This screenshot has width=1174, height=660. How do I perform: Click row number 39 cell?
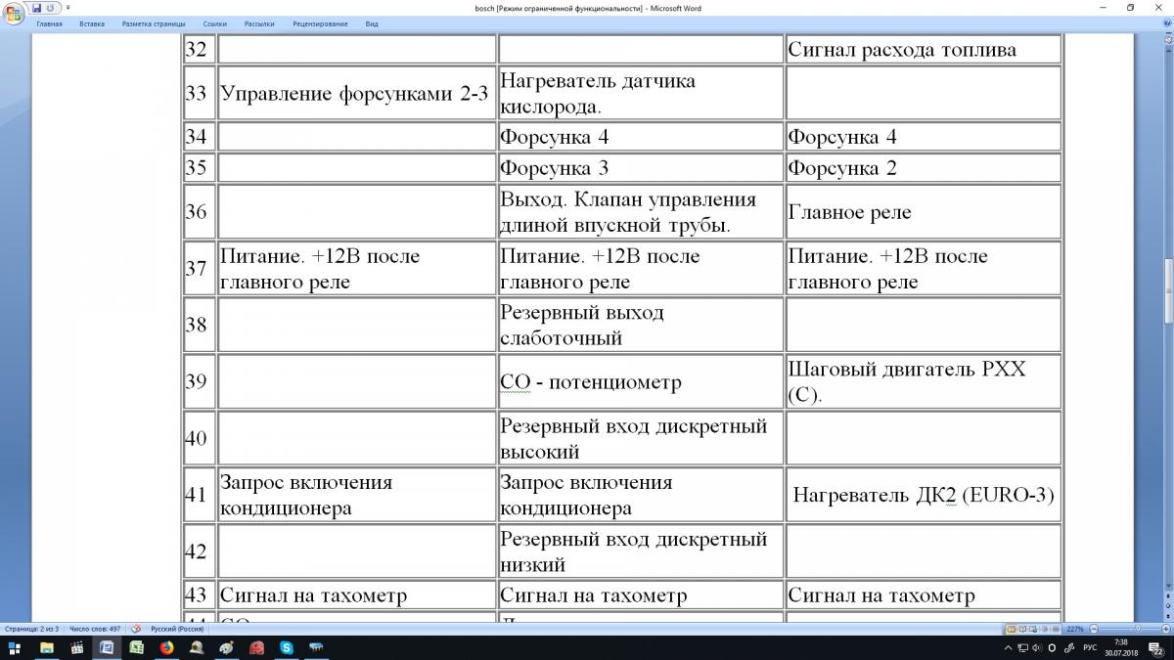pyautogui.click(x=199, y=381)
